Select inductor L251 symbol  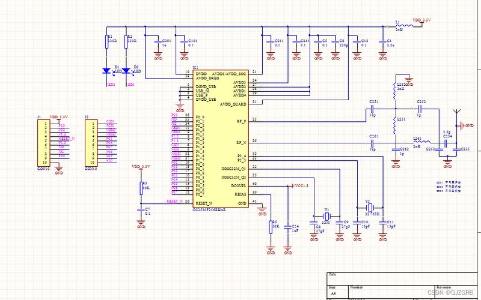point(396,126)
